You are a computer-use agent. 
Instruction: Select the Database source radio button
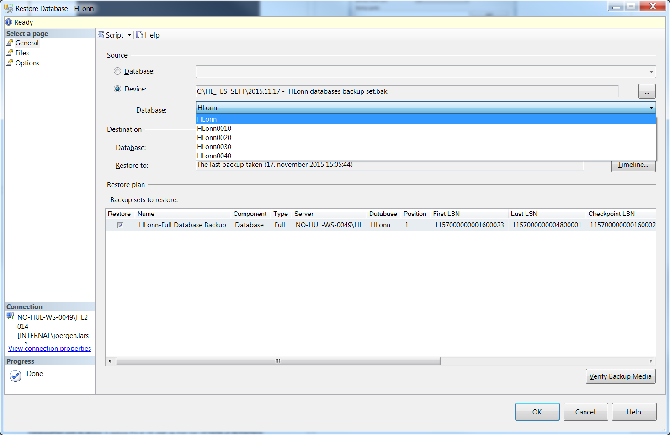[117, 71]
